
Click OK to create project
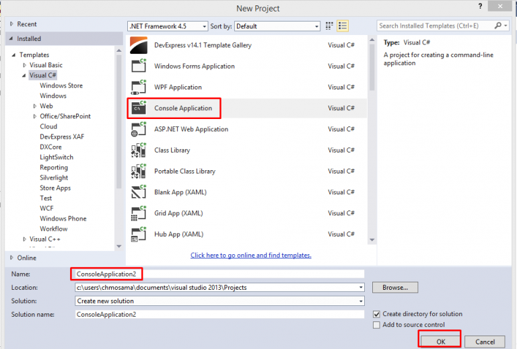point(440,342)
